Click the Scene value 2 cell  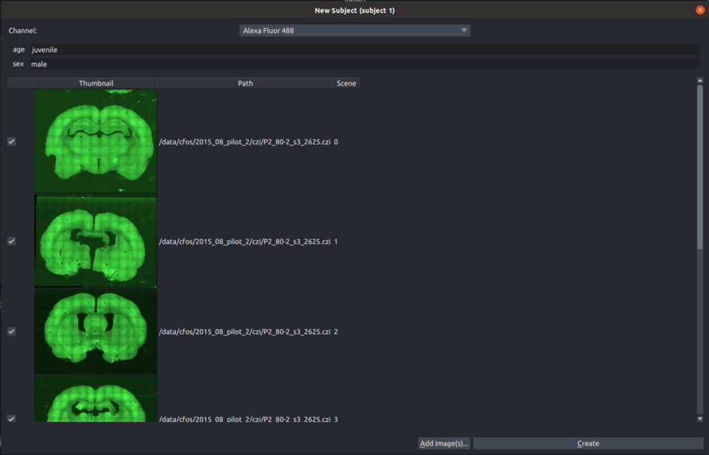pos(336,332)
